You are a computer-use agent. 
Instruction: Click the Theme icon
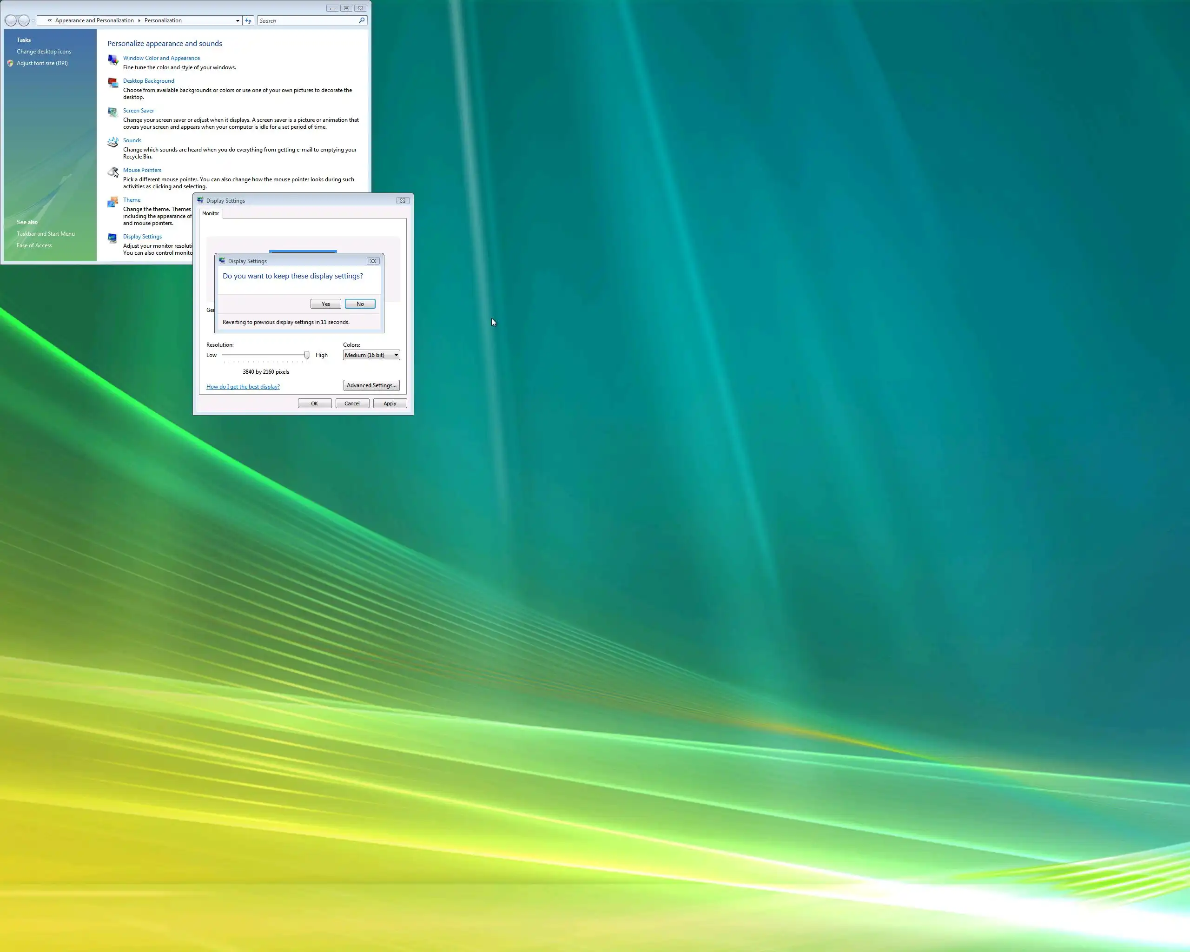pos(112,202)
